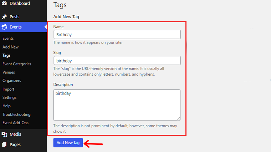Click the Media icon in sidebar

[x=4, y=135]
